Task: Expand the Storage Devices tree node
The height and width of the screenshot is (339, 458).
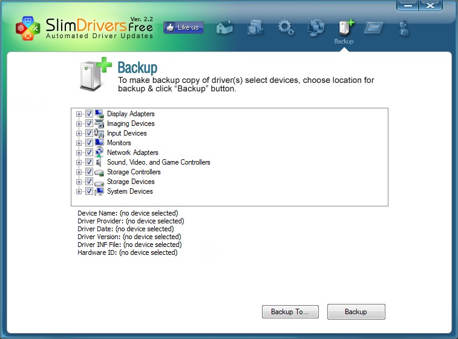Action: point(79,182)
